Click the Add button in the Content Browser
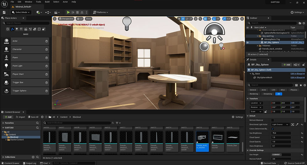Viewport: 307px width, 165px height. pyautogui.click(x=8, y=117)
